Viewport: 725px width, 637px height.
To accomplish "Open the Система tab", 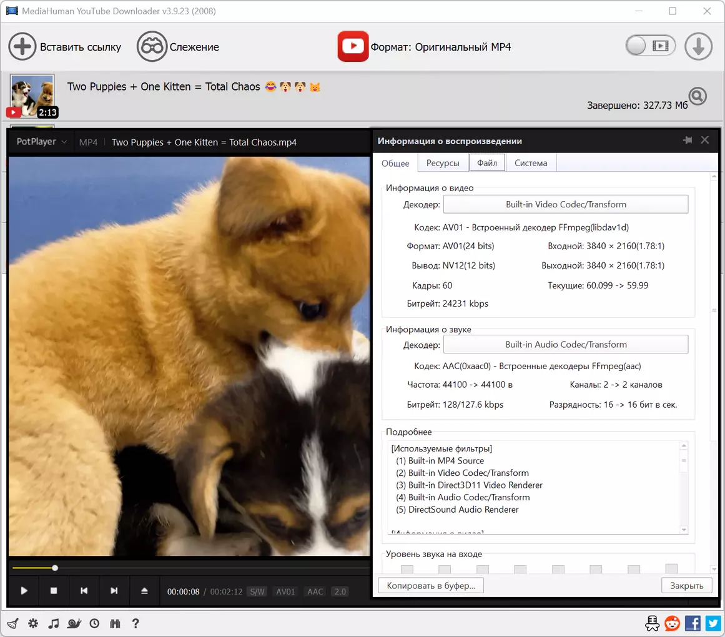I will (x=531, y=163).
